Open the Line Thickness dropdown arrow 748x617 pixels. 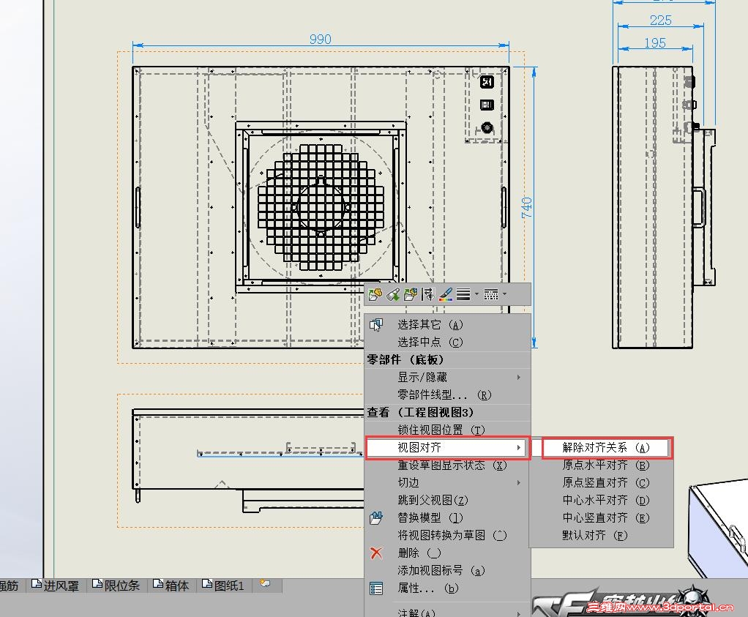point(476,294)
